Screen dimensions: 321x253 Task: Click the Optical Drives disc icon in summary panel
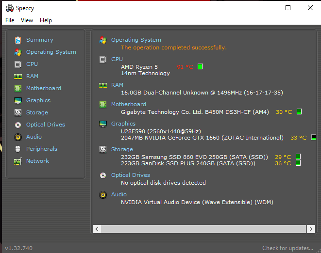pos(103,175)
